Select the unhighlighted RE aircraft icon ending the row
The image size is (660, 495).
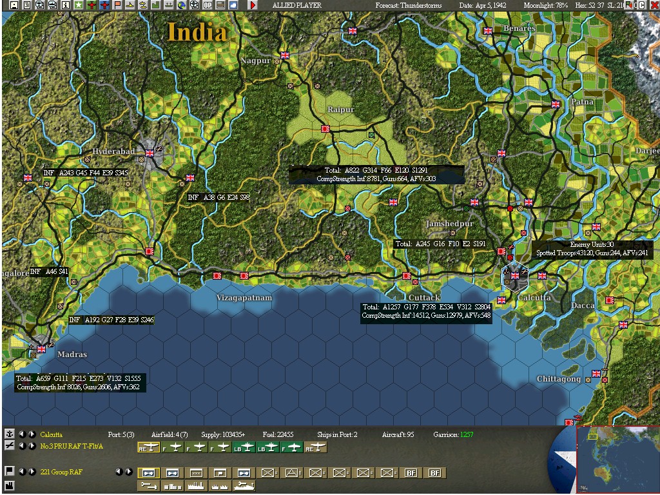(315, 447)
